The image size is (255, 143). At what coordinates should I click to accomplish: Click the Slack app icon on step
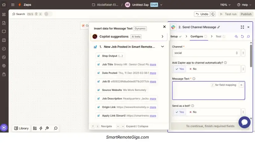173,27
